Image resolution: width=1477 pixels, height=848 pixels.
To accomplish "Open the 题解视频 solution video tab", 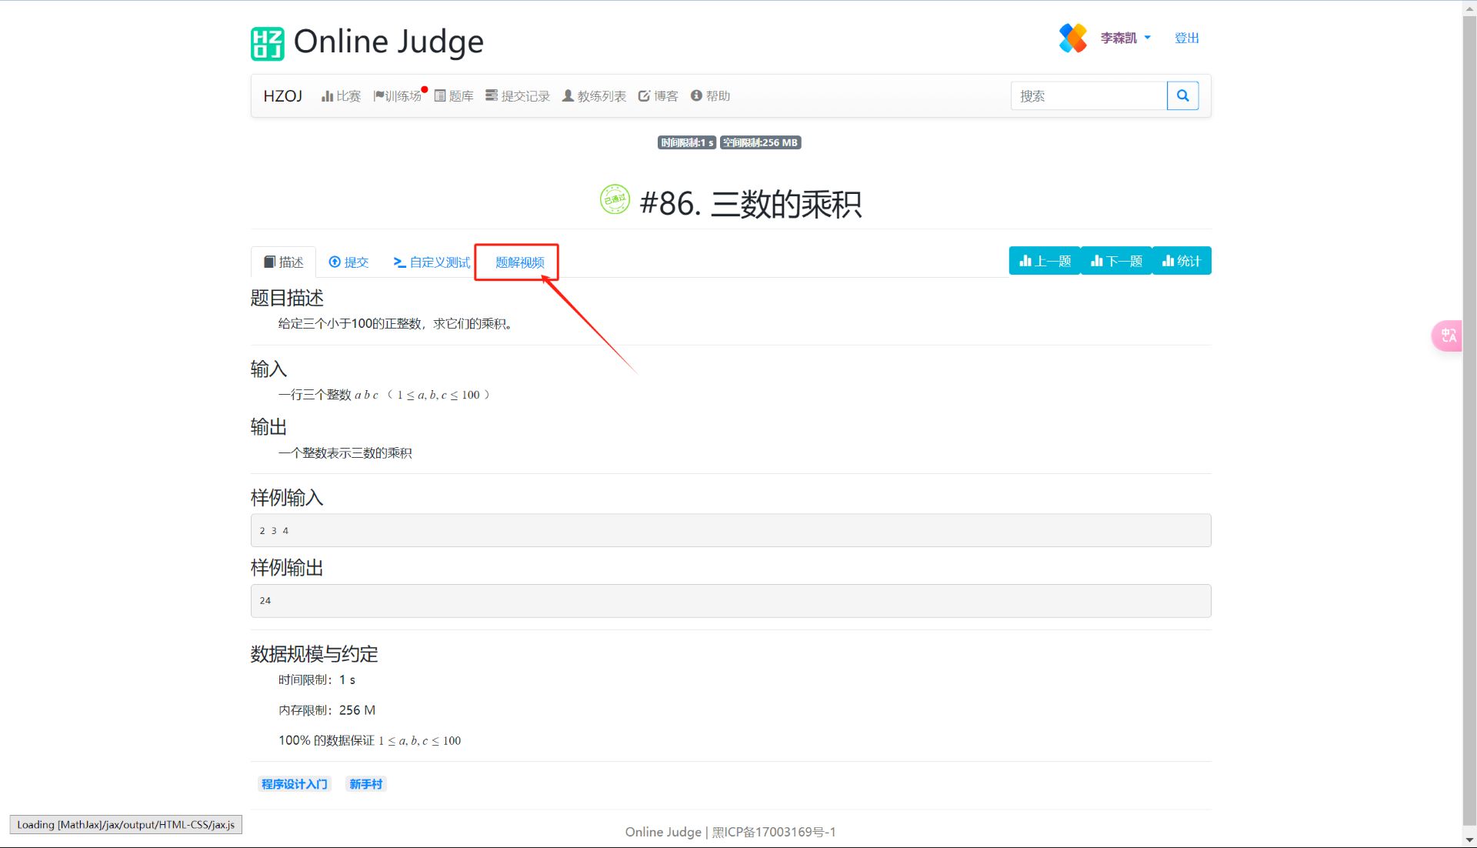I will click(519, 262).
